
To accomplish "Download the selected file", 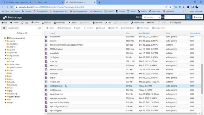I will point(60,23).
